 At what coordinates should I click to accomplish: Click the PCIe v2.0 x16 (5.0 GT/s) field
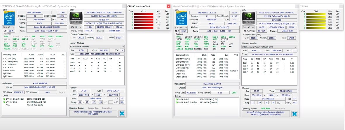(104, 23)
